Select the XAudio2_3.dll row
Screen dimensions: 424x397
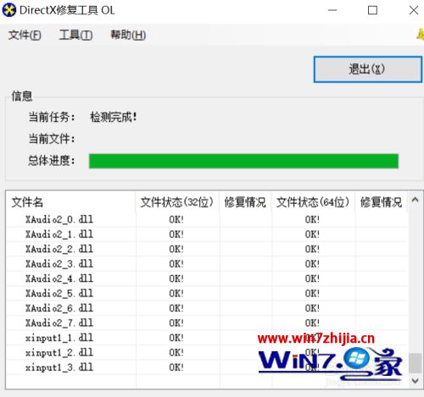(x=207, y=264)
